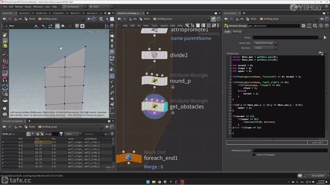Open the Group field dropdown arrow
Viewport: 330px width, 185px height.
(320, 38)
